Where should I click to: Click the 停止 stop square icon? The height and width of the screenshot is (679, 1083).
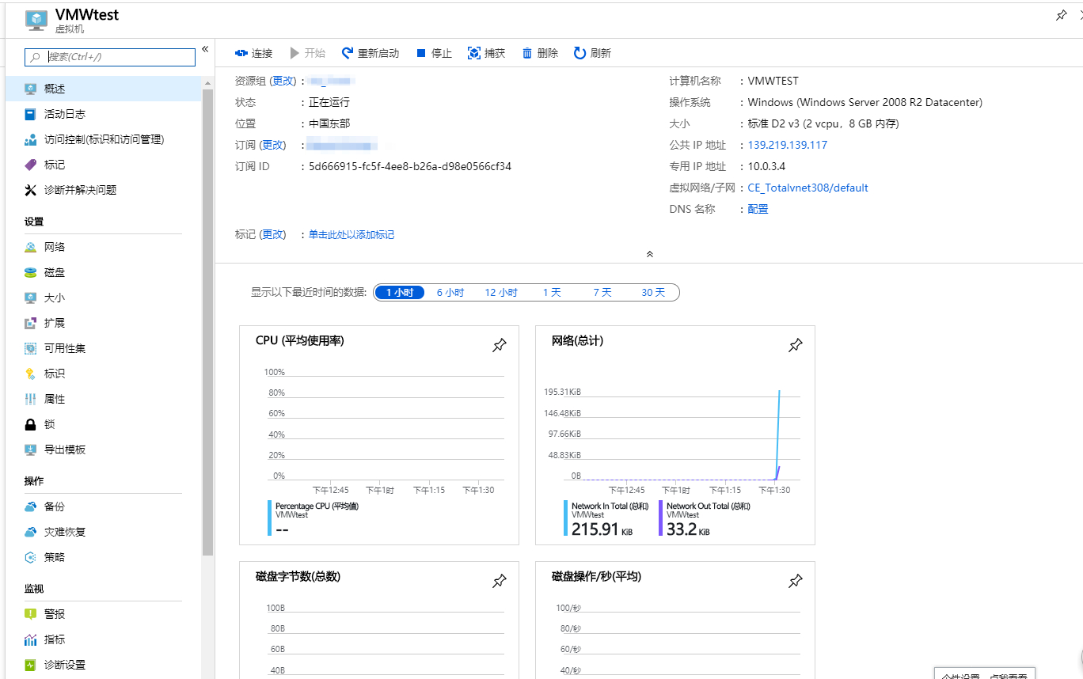click(421, 53)
